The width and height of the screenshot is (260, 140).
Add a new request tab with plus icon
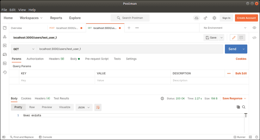pos(129,28)
